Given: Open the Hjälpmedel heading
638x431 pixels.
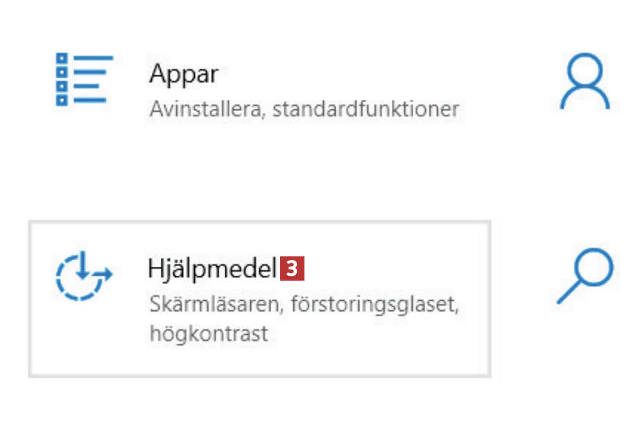Looking at the screenshot, I should pyautogui.click(x=212, y=269).
